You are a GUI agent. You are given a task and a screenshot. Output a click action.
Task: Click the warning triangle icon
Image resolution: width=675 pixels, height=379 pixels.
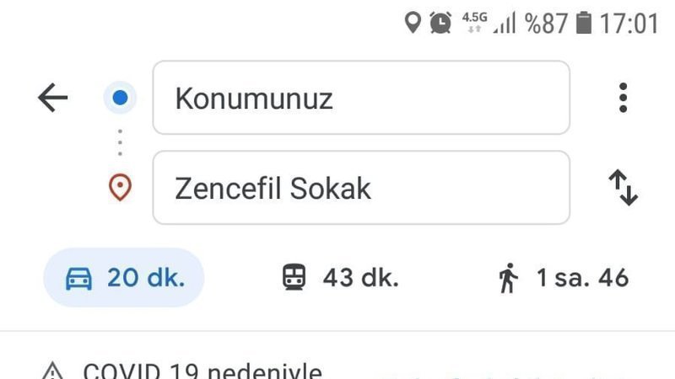(52, 371)
